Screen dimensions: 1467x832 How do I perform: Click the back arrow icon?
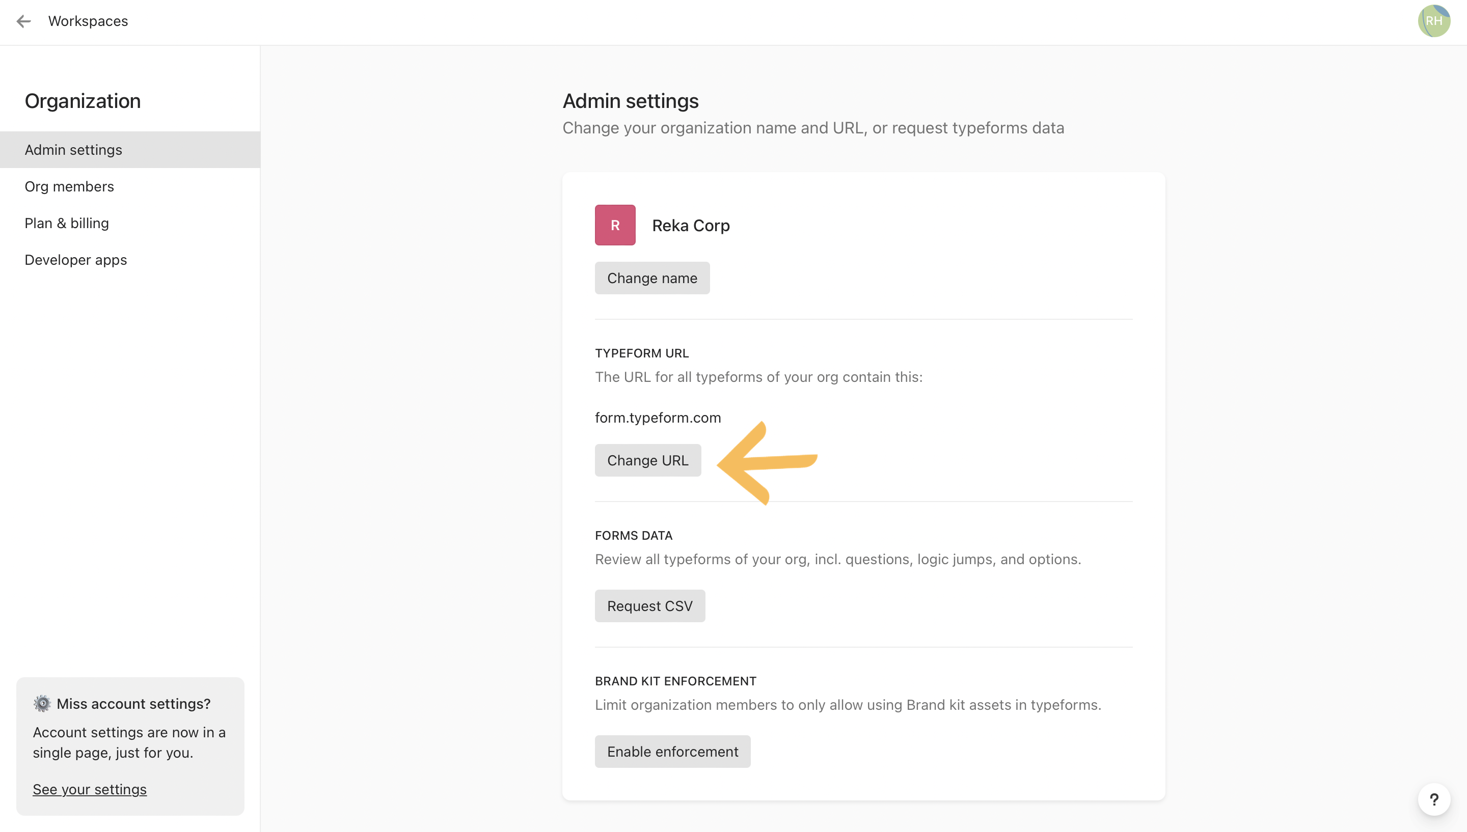(23, 22)
